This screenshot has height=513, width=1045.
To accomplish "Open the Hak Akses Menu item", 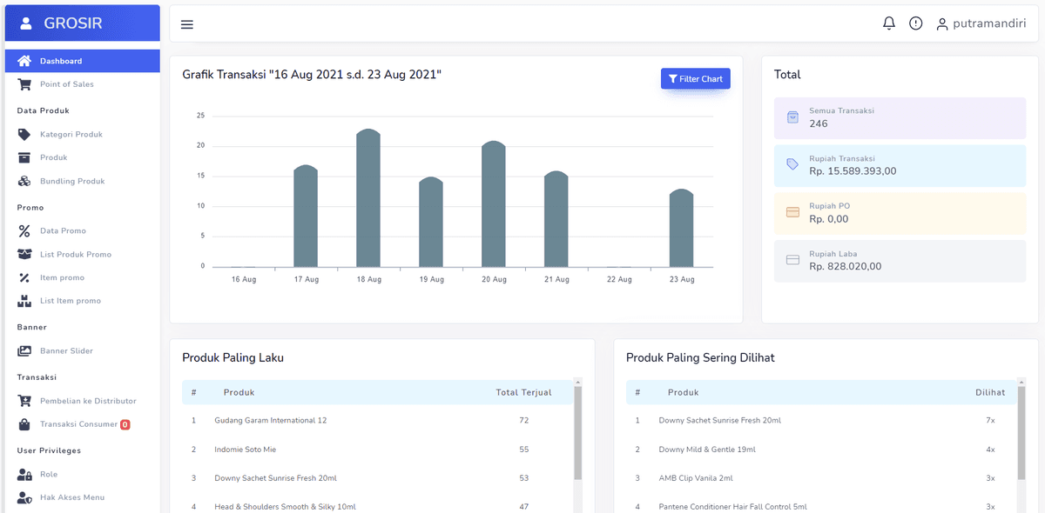I will (x=71, y=497).
